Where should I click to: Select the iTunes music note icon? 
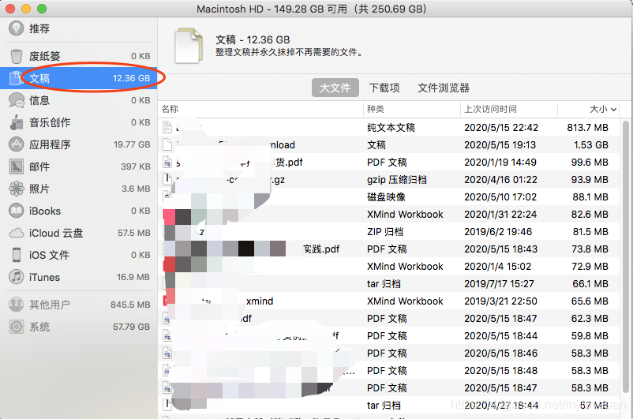16,277
